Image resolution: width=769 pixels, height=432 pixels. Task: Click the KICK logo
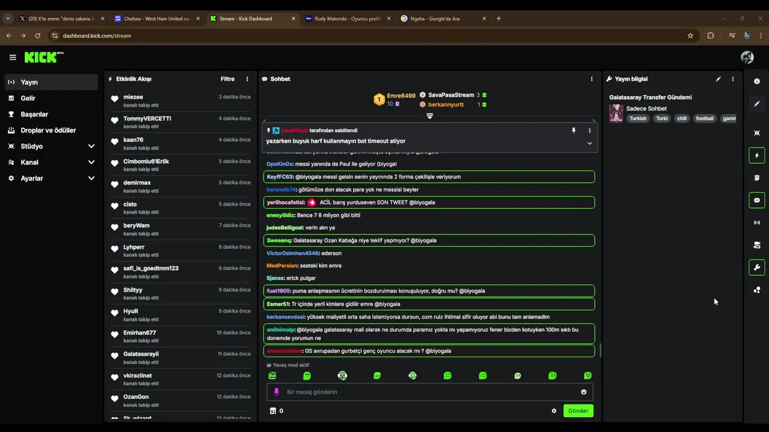(x=44, y=57)
